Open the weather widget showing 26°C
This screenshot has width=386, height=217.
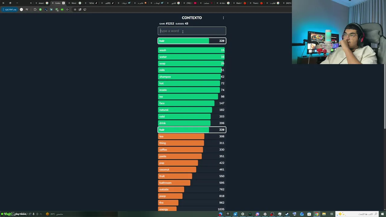point(55,214)
